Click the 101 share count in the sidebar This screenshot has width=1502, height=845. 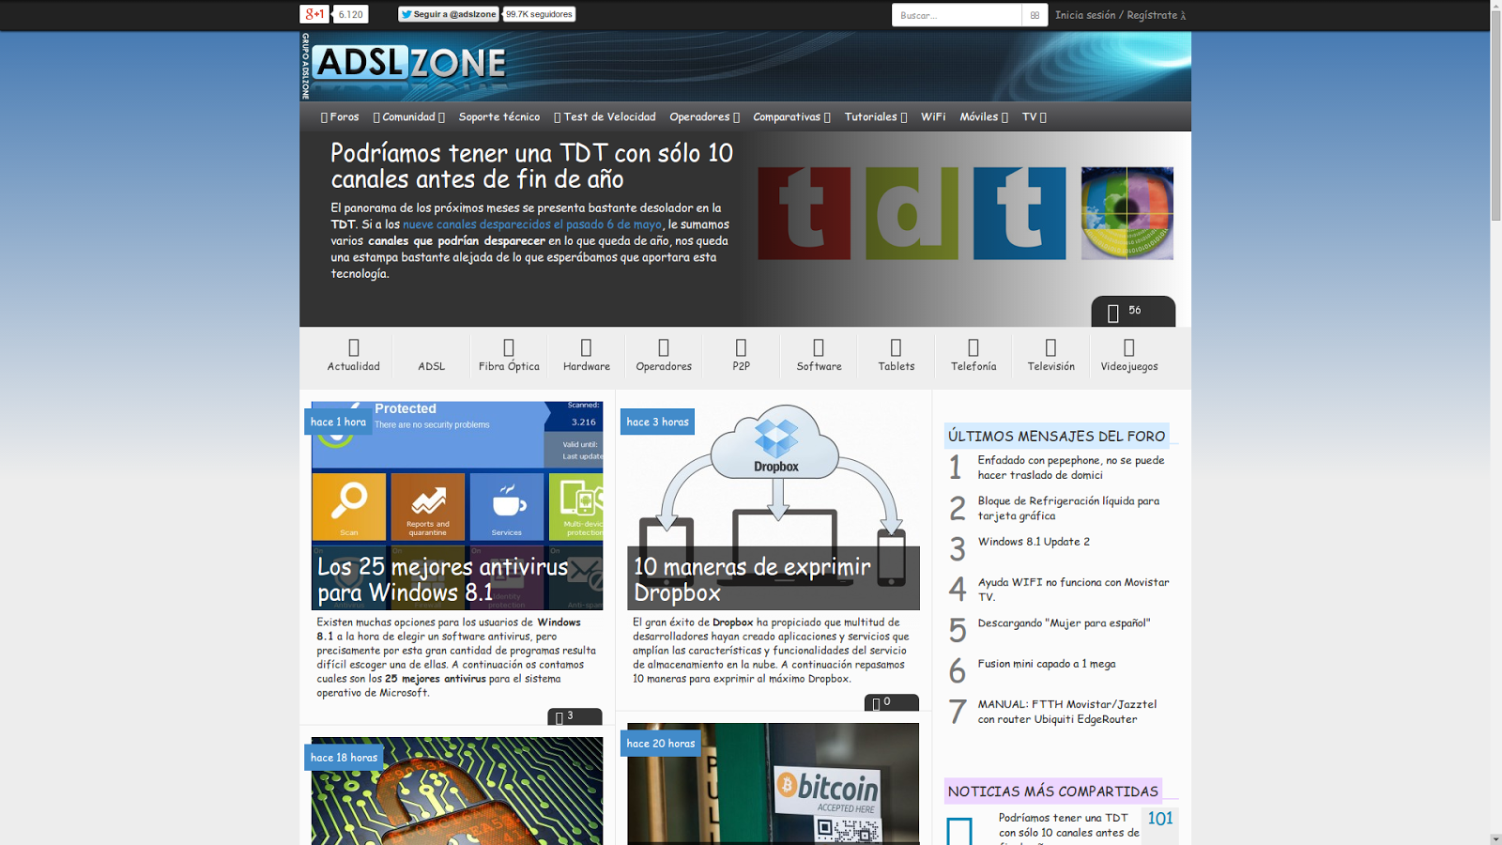point(1160,819)
